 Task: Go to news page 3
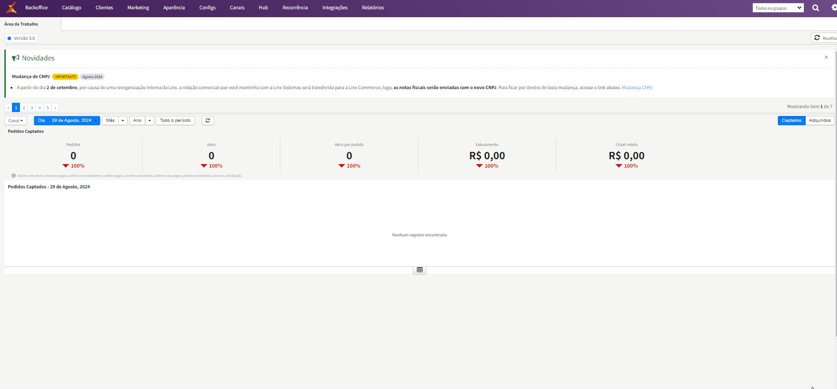coord(32,108)
